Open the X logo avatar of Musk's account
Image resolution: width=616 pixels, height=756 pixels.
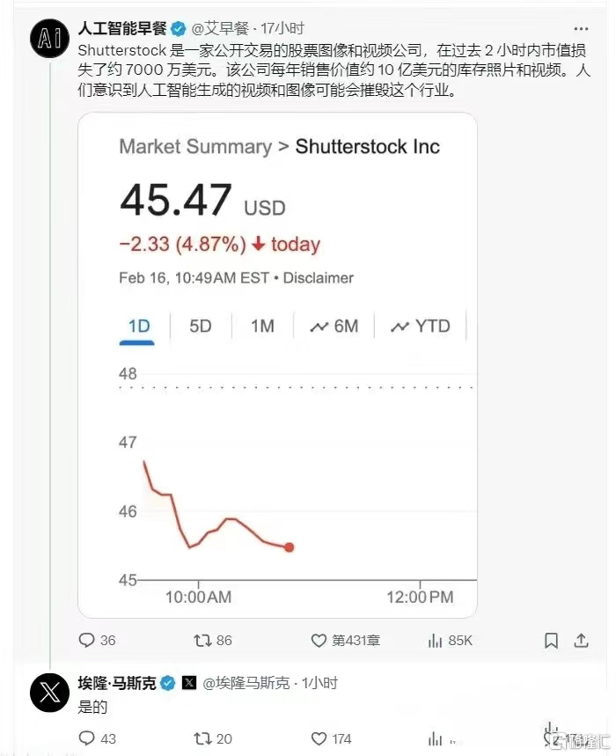click(49, 693)
